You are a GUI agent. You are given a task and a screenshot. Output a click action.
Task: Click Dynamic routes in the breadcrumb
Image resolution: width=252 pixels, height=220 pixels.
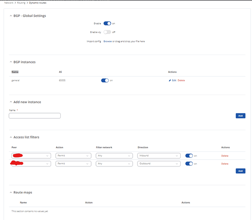click(x=37, y=3)
